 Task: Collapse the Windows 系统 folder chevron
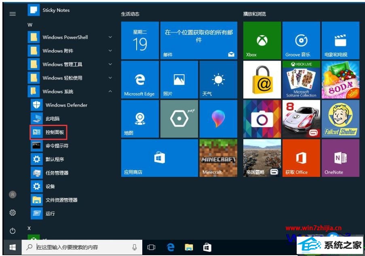coord(110,91)
